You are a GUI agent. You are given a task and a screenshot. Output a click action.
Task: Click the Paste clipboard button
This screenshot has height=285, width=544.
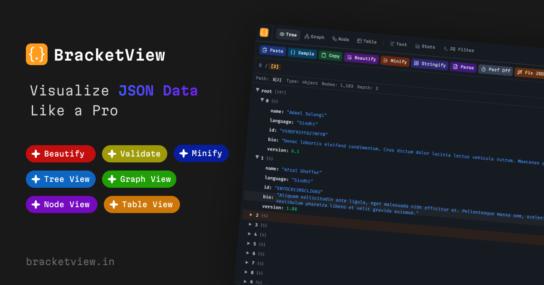click(x=273, y=51)
